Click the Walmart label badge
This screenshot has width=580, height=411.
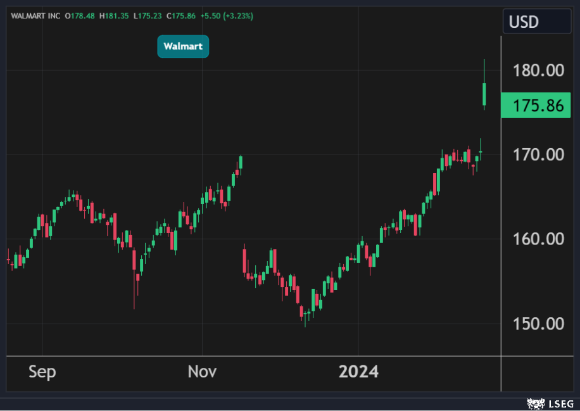[x=183, y=47]
